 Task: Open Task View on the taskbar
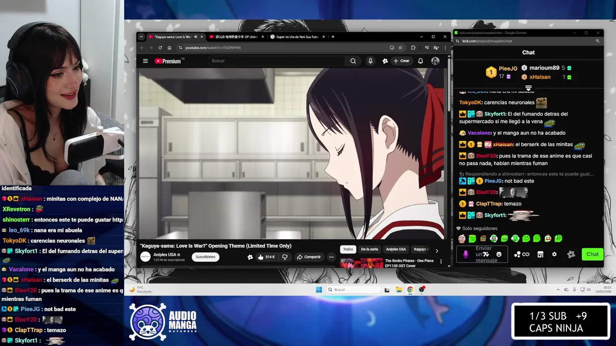coord(387,289)
